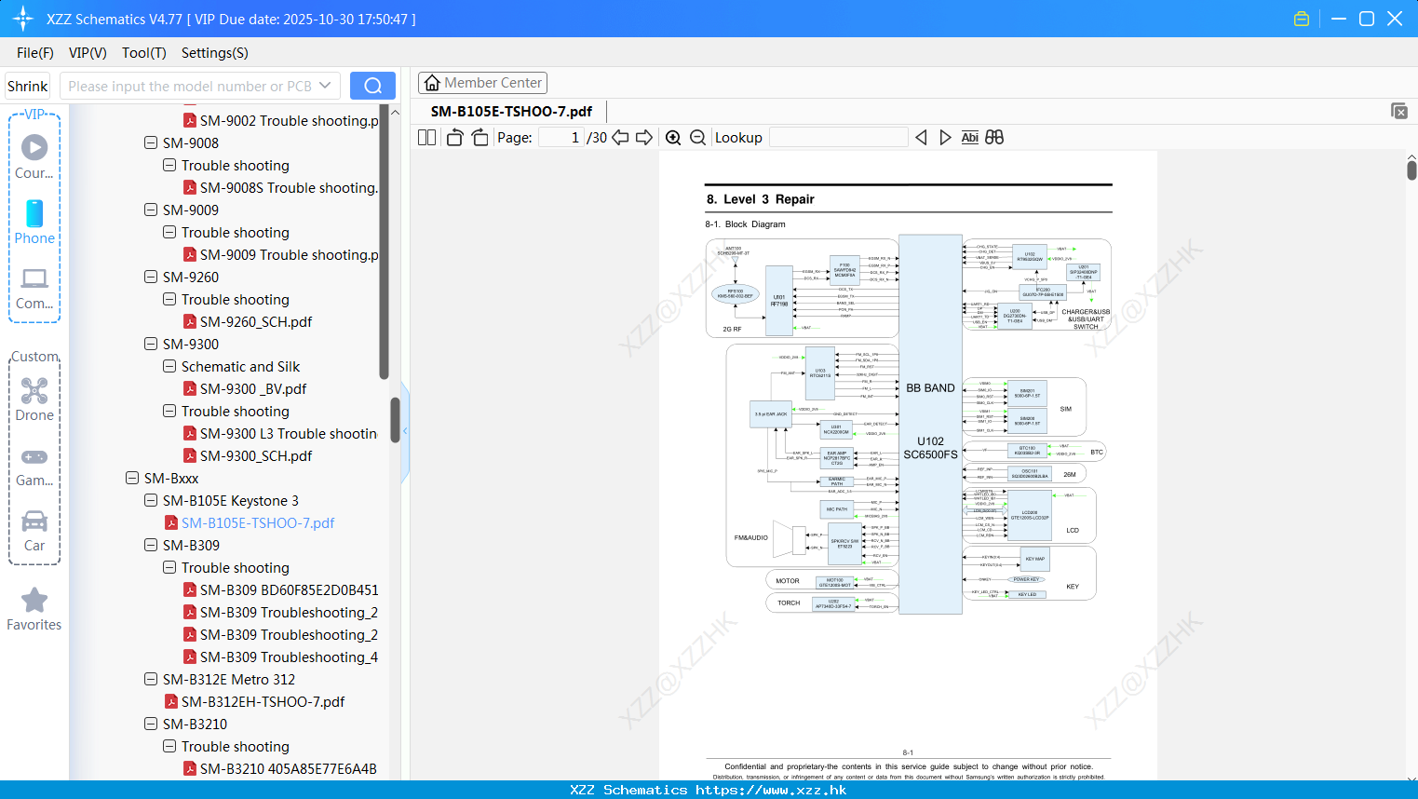Zoom out of the PDF
The height and width of the screenshot is (799, 1418).
pos(697,138)
